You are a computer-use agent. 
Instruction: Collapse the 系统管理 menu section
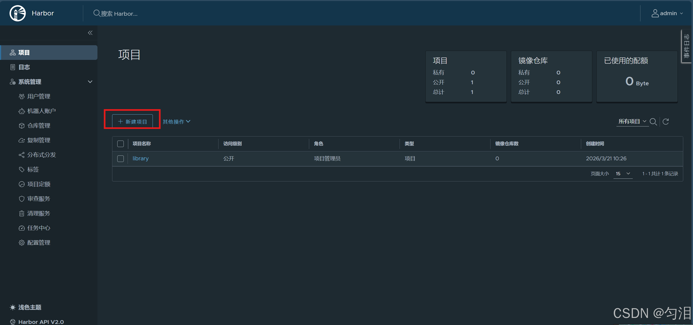pyautogui.click(x=90, y=82)
